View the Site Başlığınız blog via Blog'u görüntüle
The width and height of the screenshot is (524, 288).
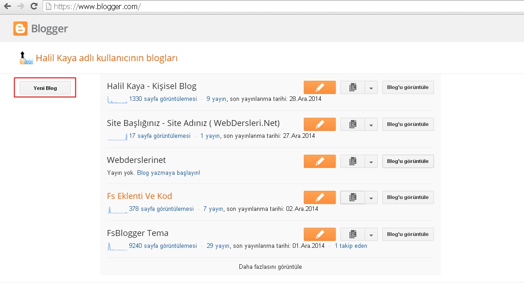(x=408, y=124)
